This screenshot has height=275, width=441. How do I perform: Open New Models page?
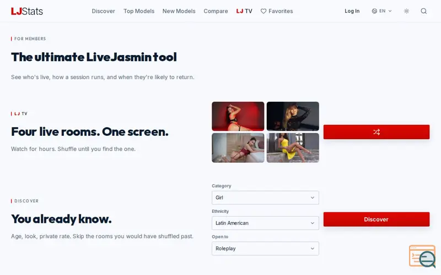(179, 11)
